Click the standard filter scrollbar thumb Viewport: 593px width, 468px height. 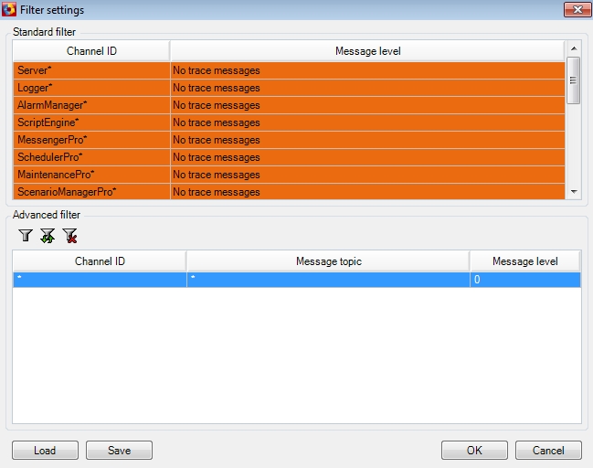pyautogui.click(x=574, y=80)
